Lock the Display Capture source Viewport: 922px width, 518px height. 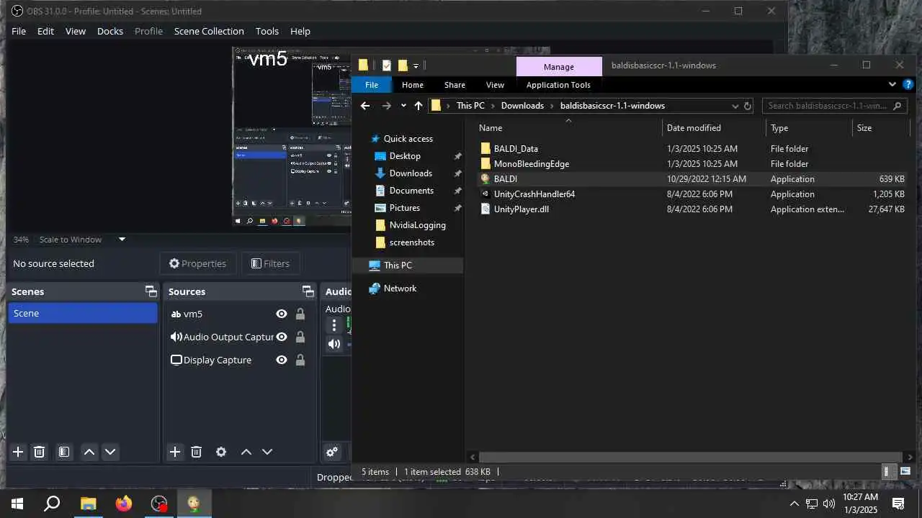(300, 360)
